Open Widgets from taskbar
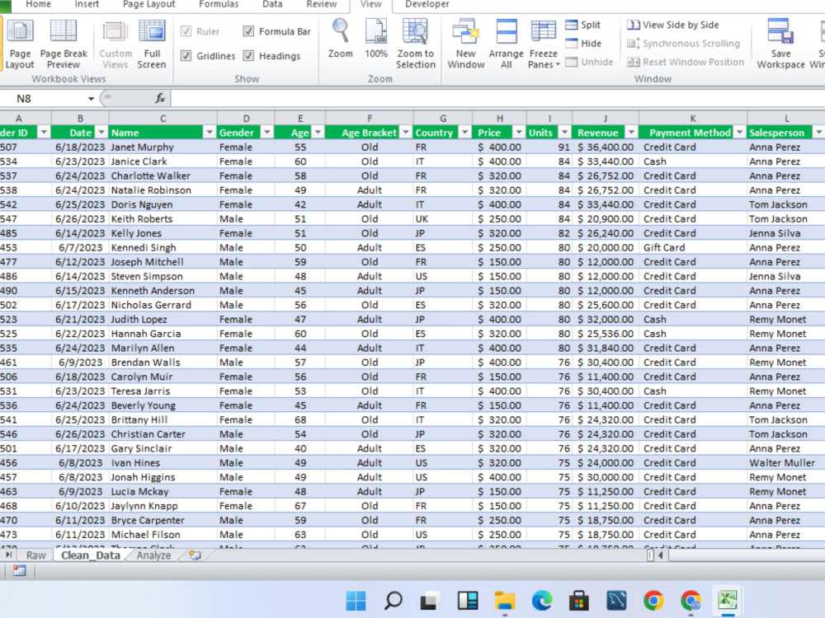 pos(467,600)
